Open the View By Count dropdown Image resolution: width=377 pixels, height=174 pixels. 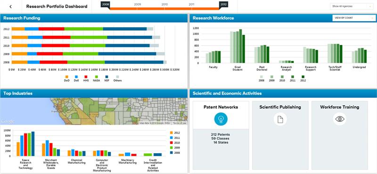(354, 18)
